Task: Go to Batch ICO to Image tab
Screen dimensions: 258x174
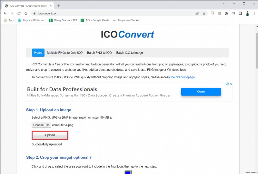Action: pyautogui.click(x=129, y=53)
